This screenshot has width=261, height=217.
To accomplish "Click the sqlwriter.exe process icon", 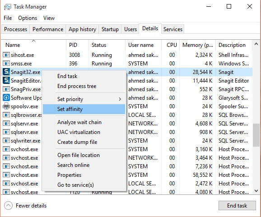I will point(6,140).
